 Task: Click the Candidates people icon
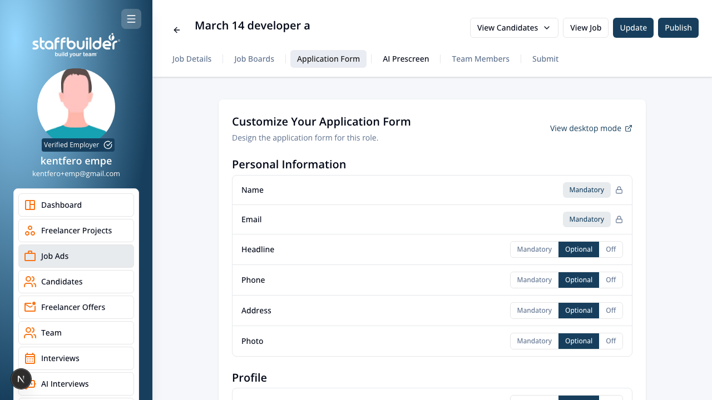coord(30,282)
